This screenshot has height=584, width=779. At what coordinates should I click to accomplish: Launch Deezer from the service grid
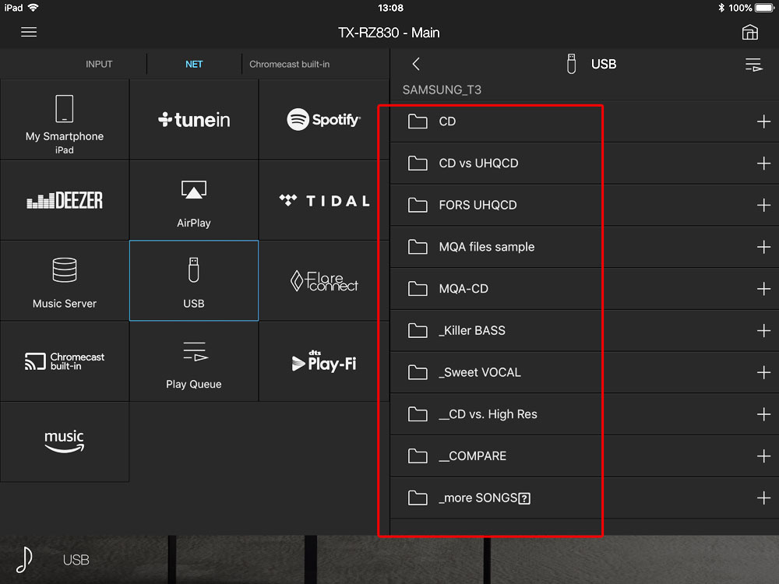click(x=65, y=201)
